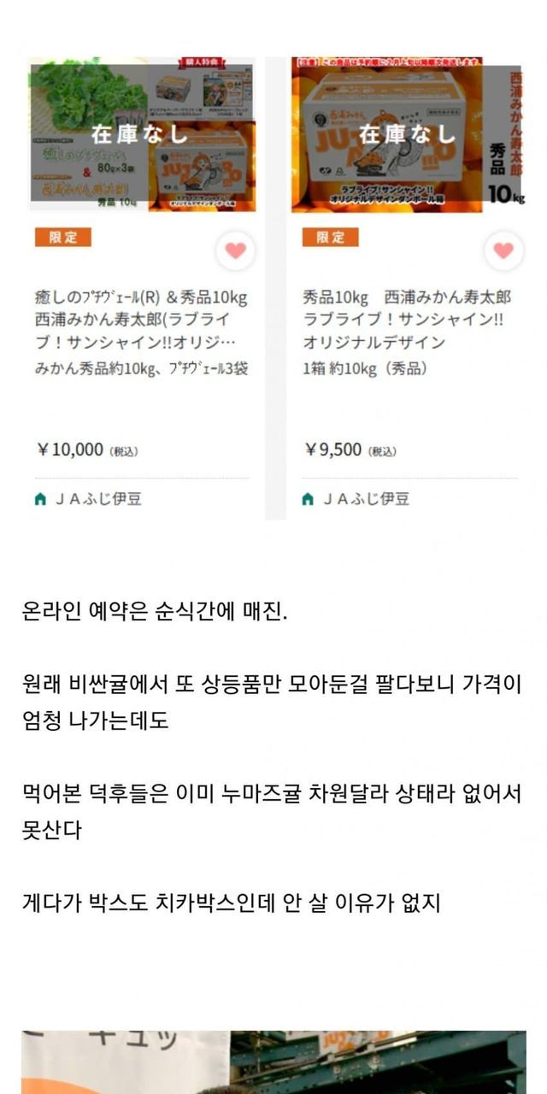The width and height of the screenshot is (547, 1094).
Task: Click house icon beside left JAふじ伊豆
Action: (40, 499)
